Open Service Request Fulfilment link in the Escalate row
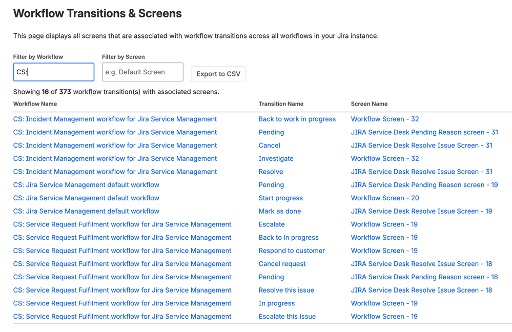512x332 pixels. (x=122, y=224)
